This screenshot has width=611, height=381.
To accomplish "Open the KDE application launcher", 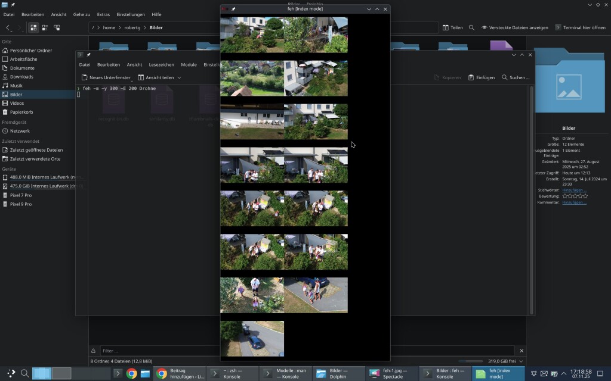I will tap(11, 373).
